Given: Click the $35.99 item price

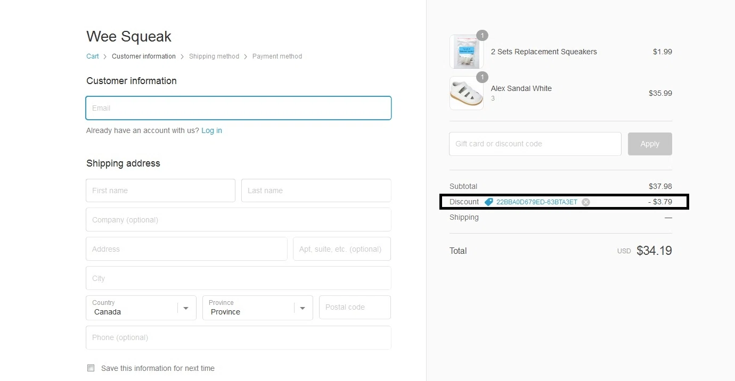Looking at the screenshot, I should (660, 93).
